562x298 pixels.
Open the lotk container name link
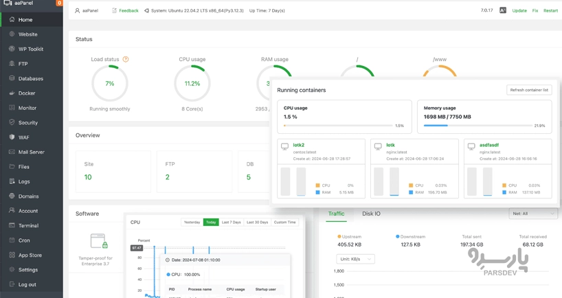click(x=390, y=145)
